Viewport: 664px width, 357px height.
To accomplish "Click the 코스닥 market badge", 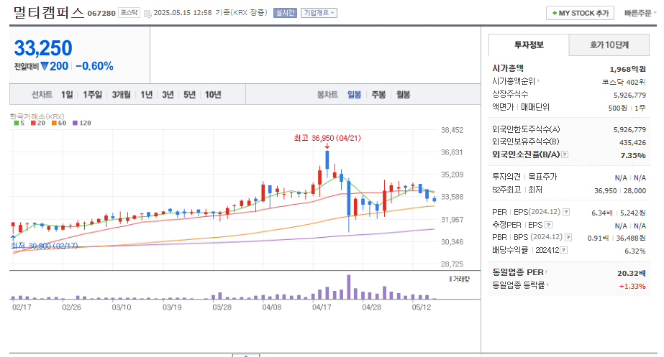I will tap(129, 13).
